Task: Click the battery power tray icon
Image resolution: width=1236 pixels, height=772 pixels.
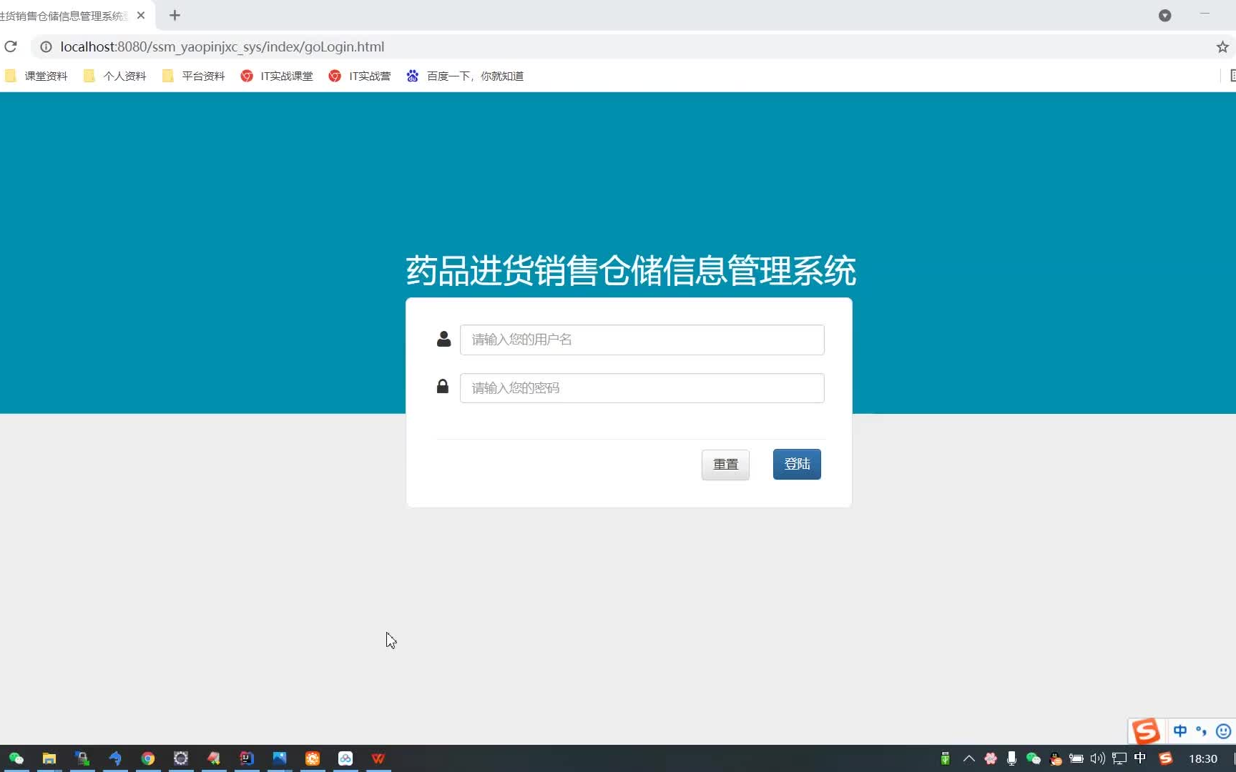Action: (1076, 758)
